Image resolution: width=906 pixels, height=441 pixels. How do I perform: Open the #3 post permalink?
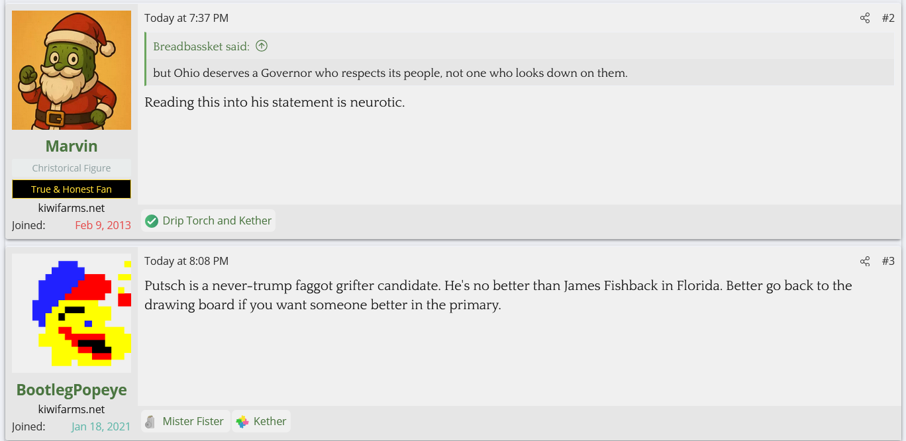pos(888,262)
